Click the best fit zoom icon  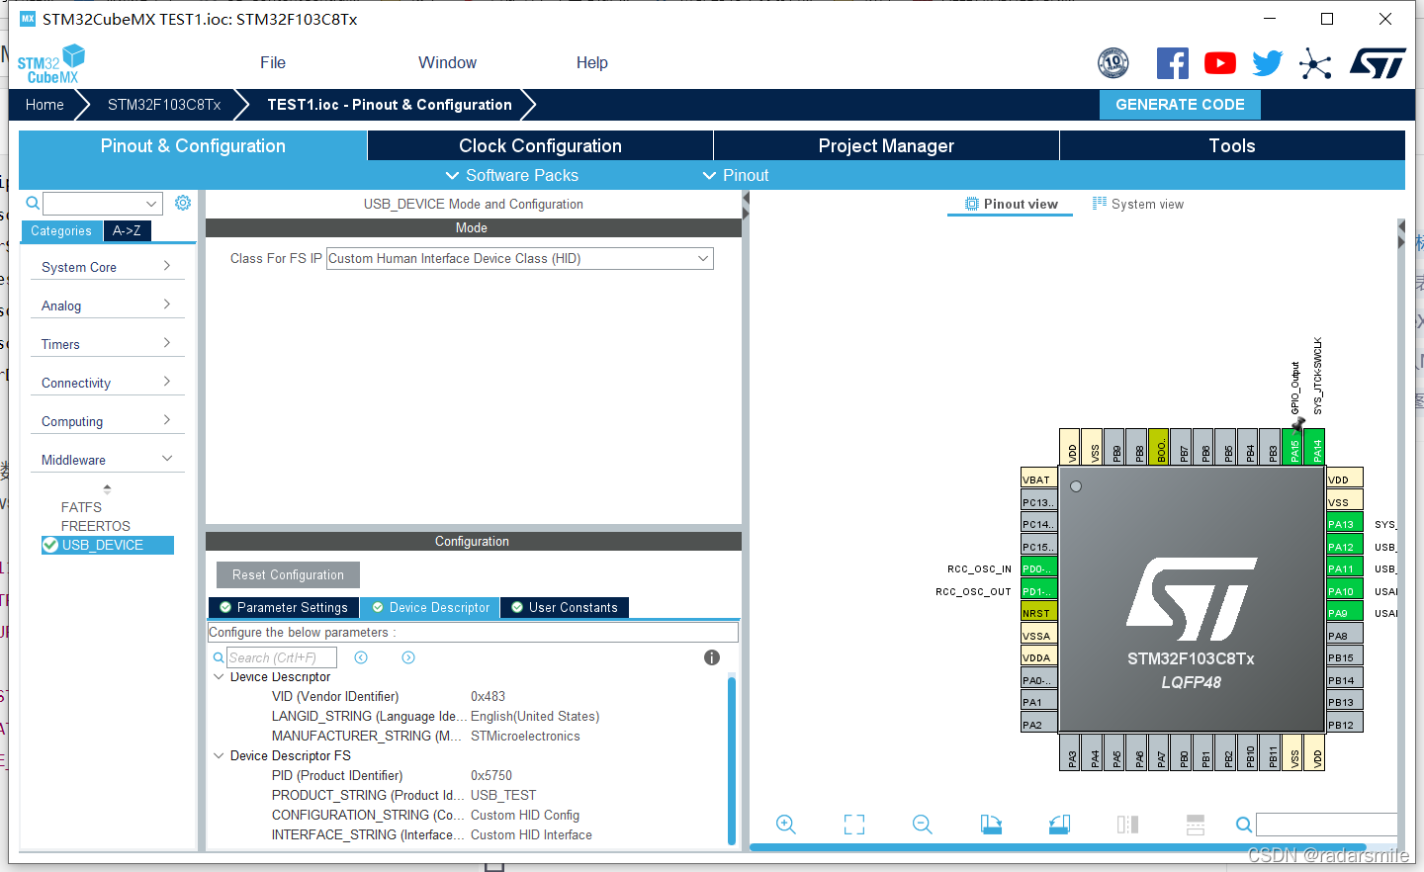coord(853,824)
